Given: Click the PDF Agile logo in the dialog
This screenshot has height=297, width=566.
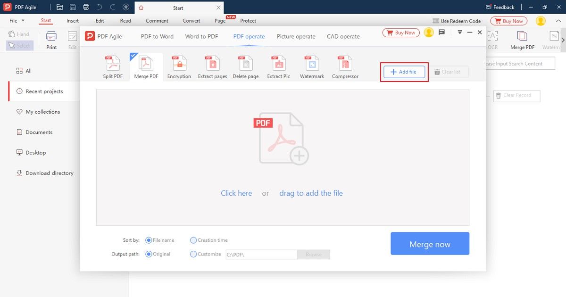Looking at the screenshot, I should [x=90, y=36].
